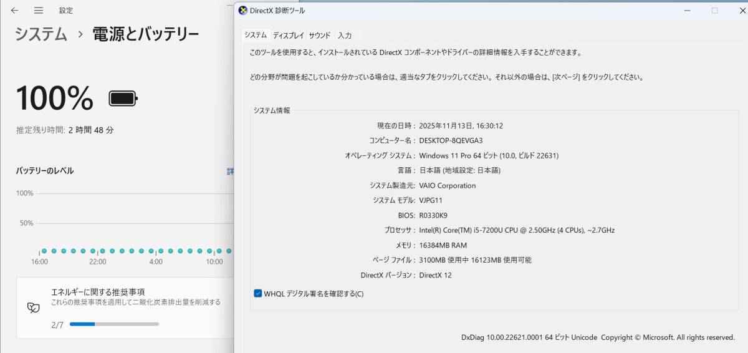Click the language value 日本語 (地域設定: 日本語)
This screenshot has width=748, height=353.
(459, 170)
